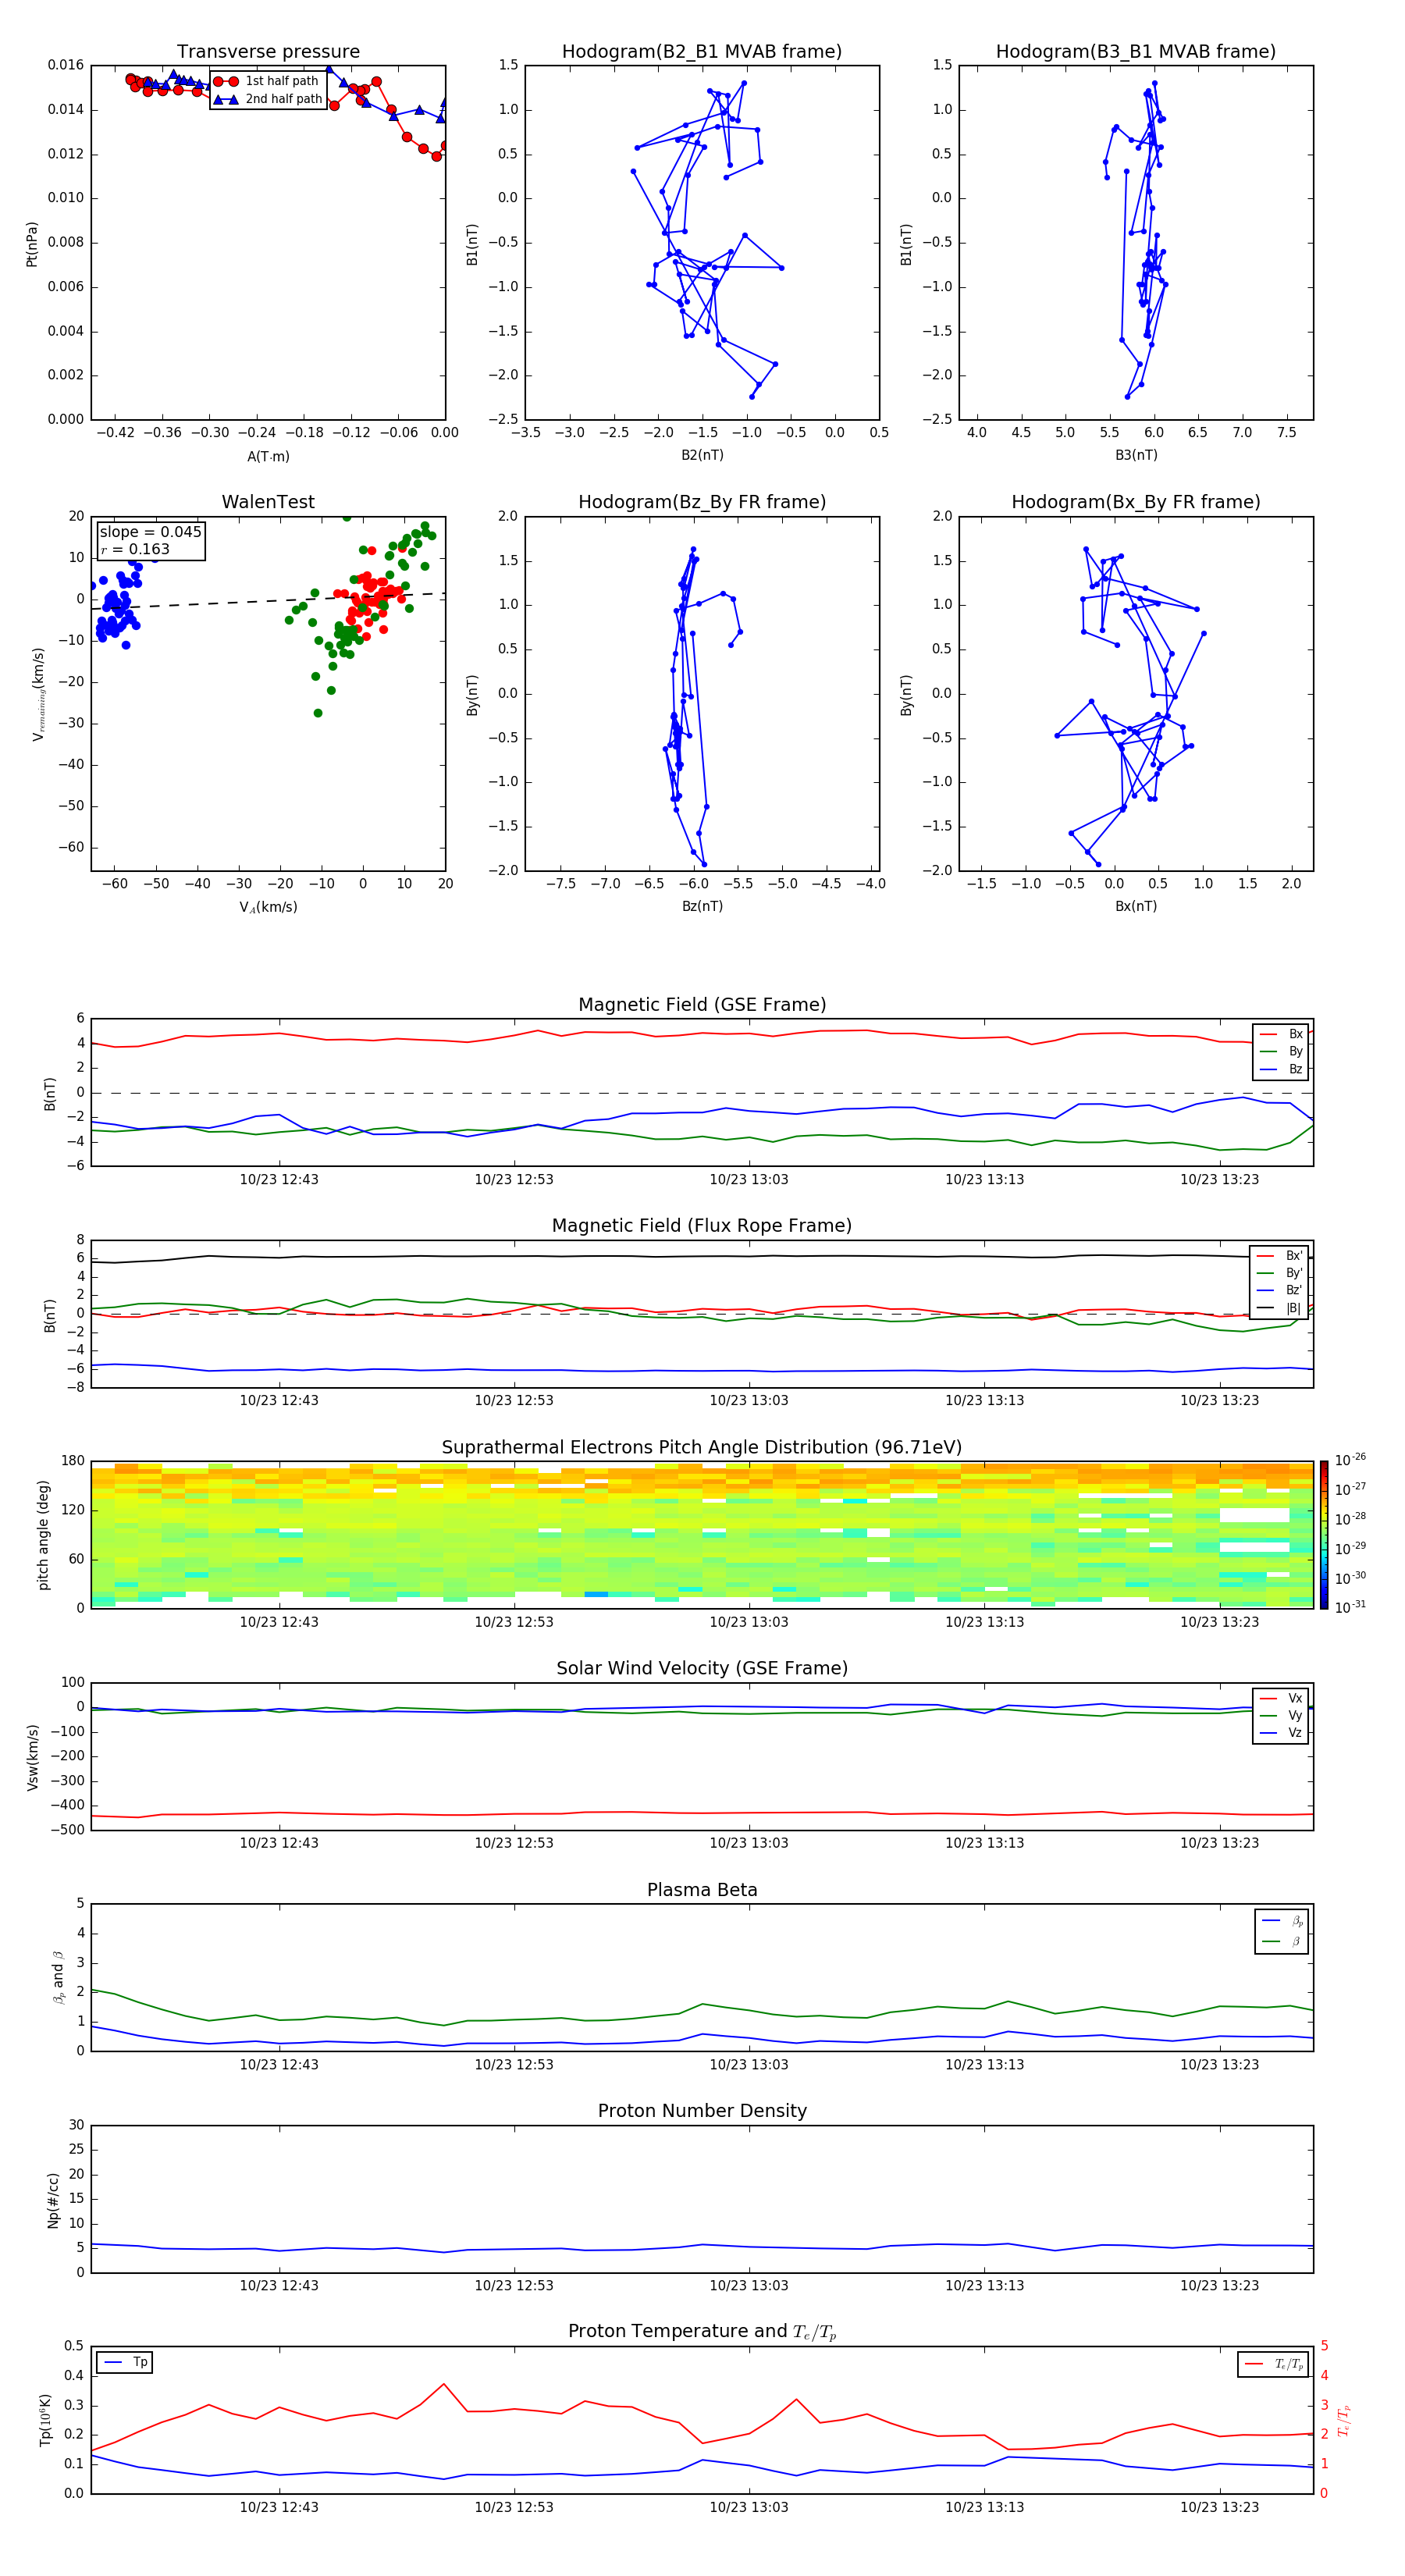
Task: Click the 'Magnetic Field (GSE Frame)' title
Action: pos(702,1005)
